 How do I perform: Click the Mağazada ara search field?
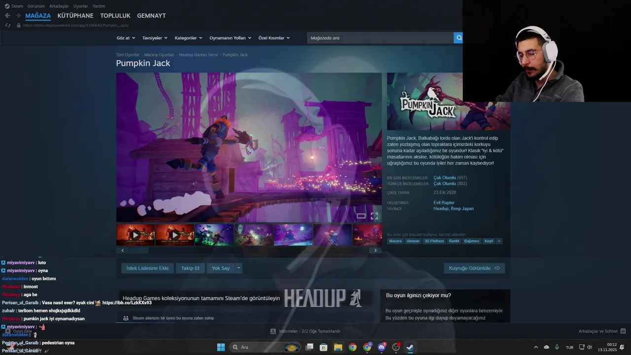(x=380, y=38)
